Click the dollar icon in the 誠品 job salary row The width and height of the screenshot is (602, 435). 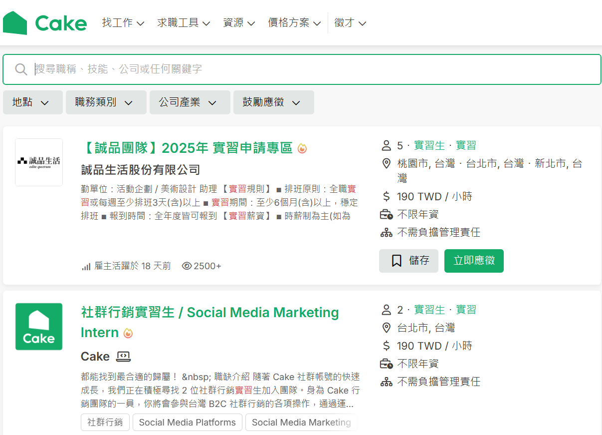[386, 196]
